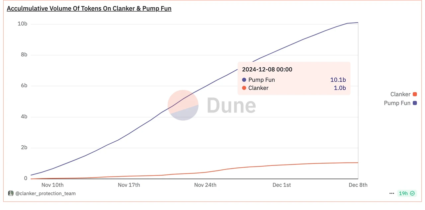Click the Pump Fun dot in tooltip
Viewport: 425px width, 210px height.
(x=244, y=80)
